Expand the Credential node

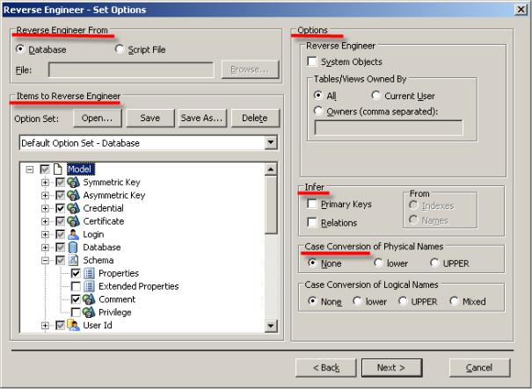[x=45, y=208]
